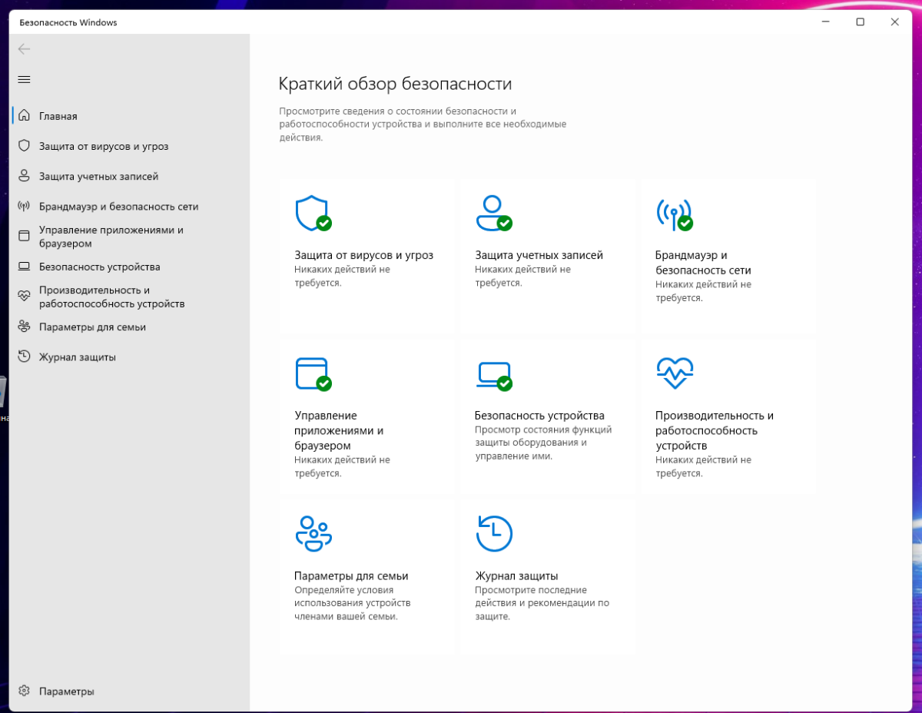This screenshot has width=922, height=713.
Task: Click the shield icon in the sidebar
Action: 24,145
